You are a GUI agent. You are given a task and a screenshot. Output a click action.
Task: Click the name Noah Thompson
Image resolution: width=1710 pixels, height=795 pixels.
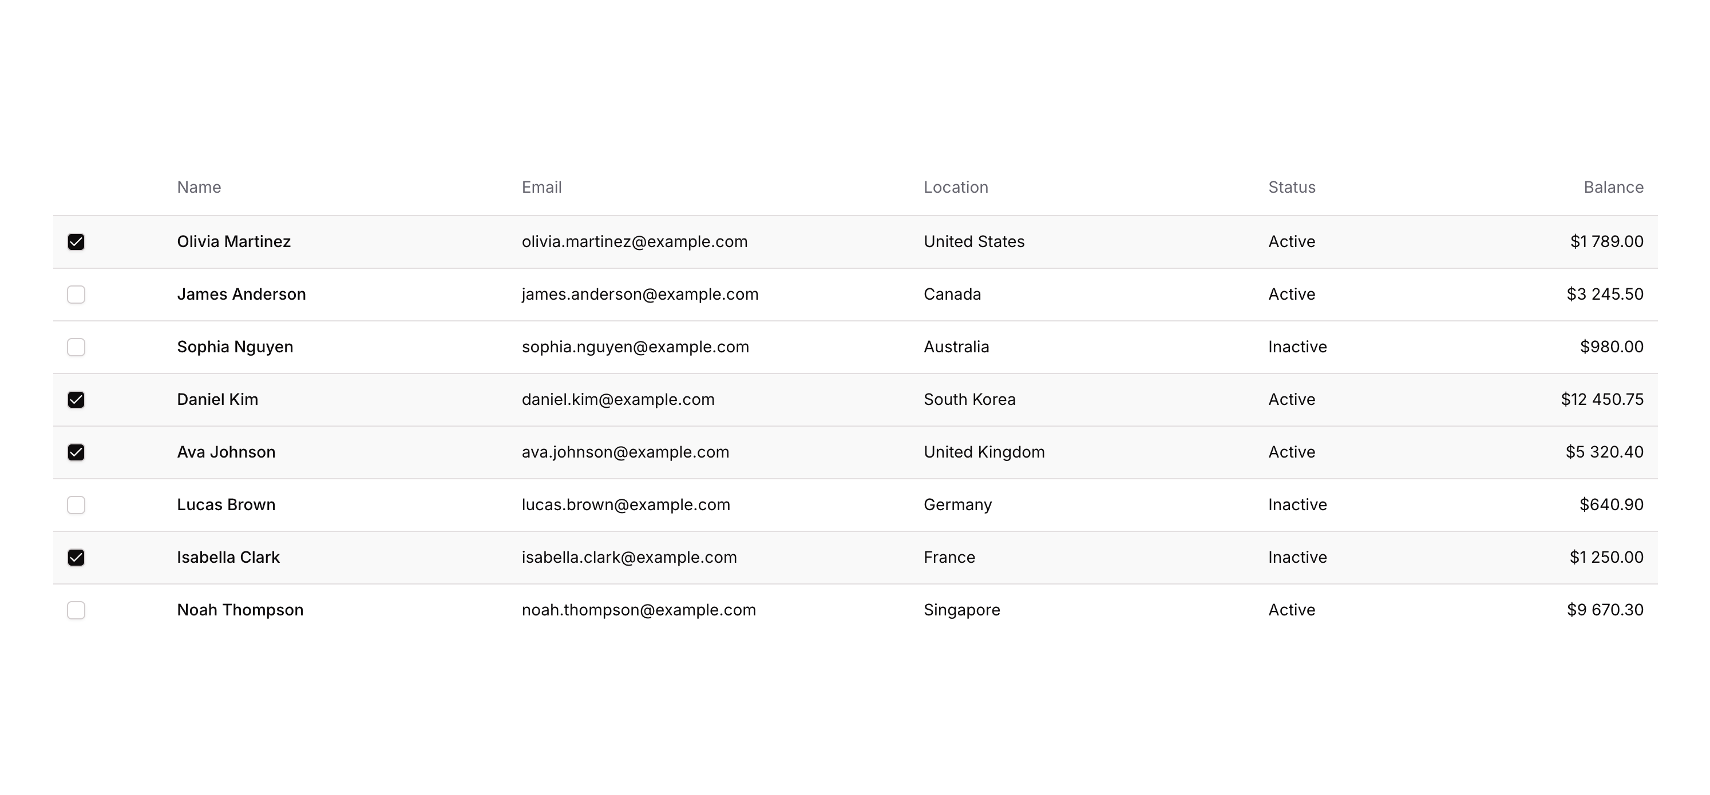pos(240,610)
